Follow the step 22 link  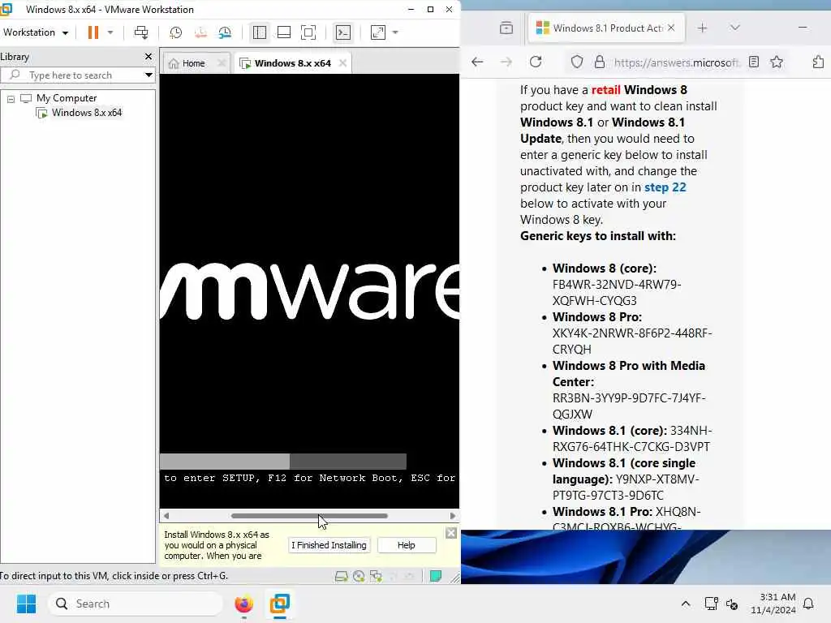(665, 187)
